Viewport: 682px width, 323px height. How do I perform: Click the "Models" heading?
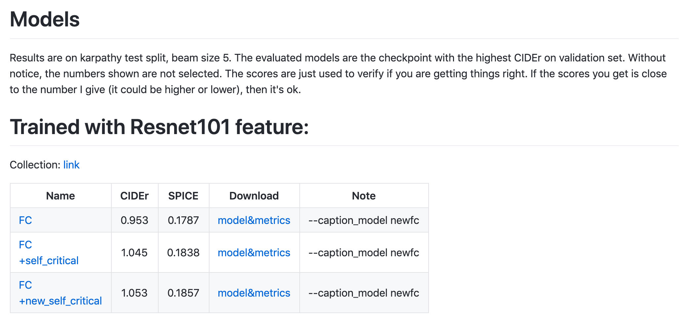(45, 19)
